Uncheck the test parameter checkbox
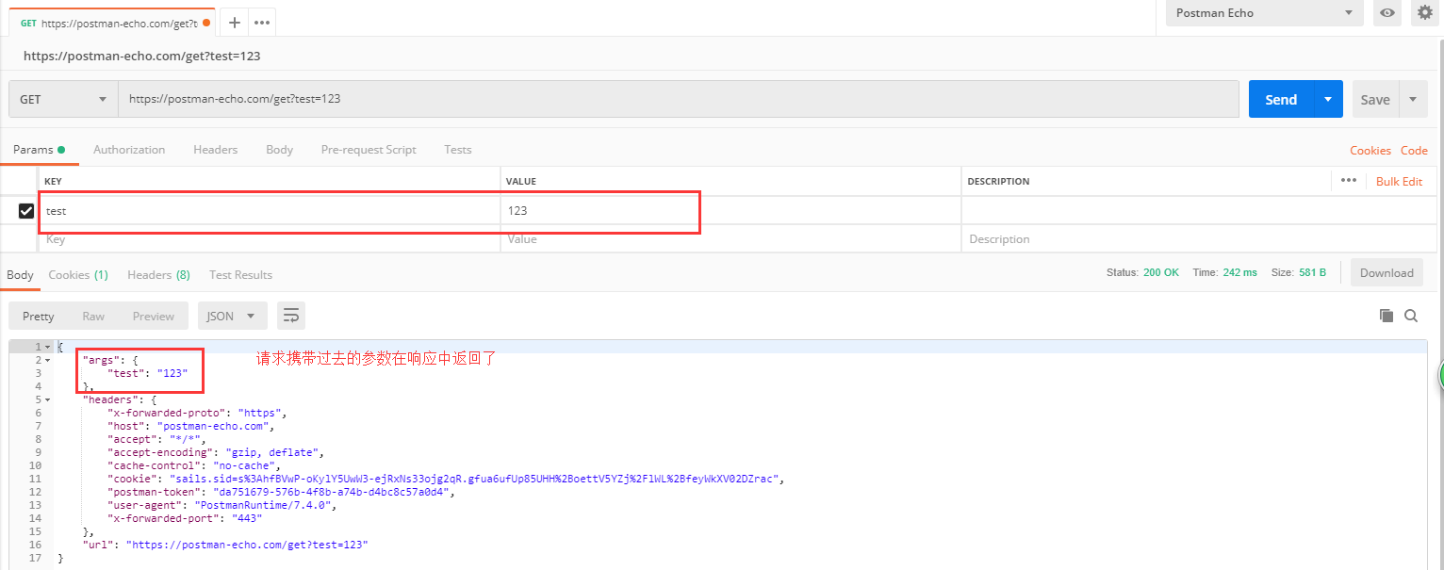This screenshot has width=1444, height=570. (26, 211)
